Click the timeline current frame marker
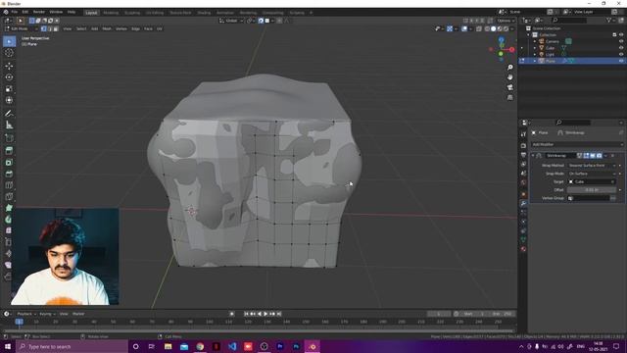 pyautogui.click(x=19, y=322)
